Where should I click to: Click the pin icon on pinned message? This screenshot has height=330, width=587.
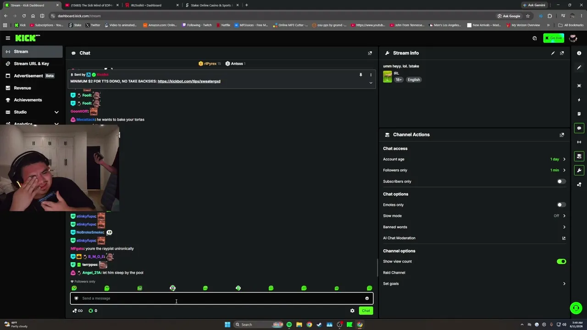tap(360, 75)
